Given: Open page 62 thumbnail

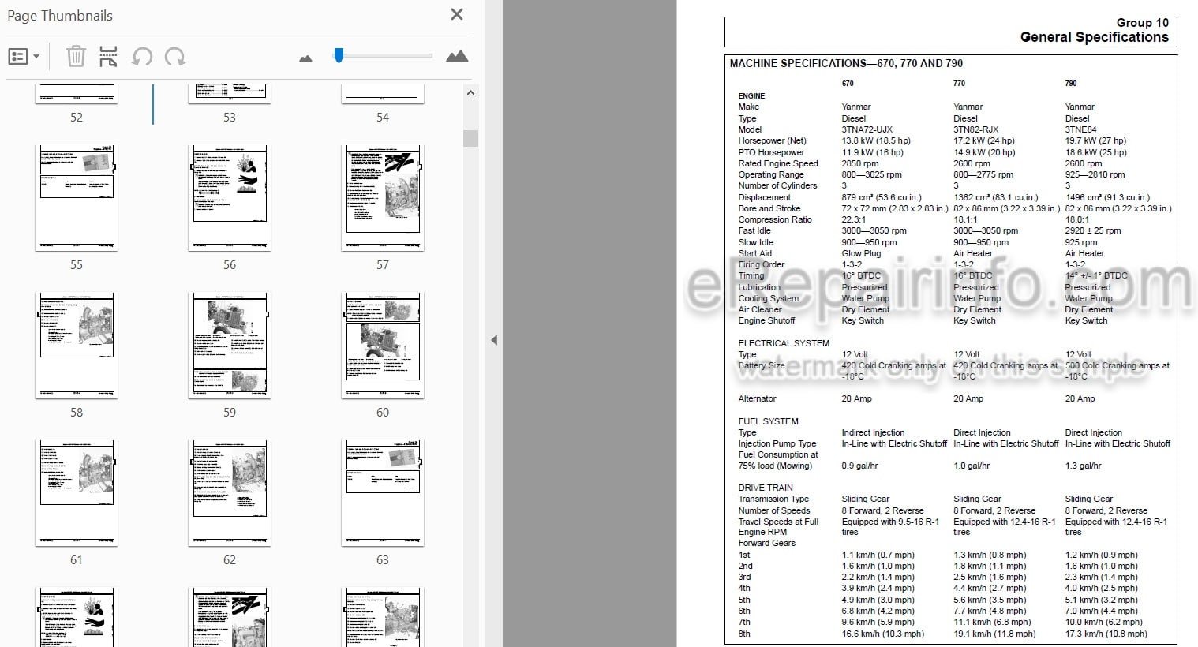Looking at the screenshot, I should (230, 492).
